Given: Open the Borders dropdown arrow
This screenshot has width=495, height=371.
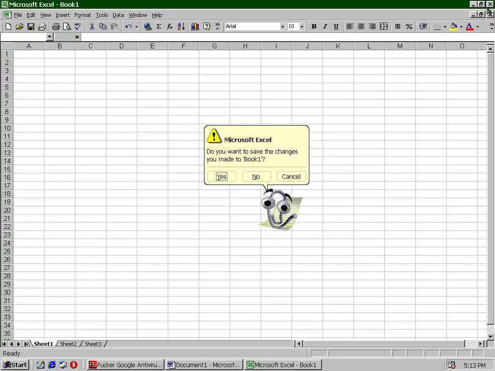Looking at the screenshot, I should (445, 27).
